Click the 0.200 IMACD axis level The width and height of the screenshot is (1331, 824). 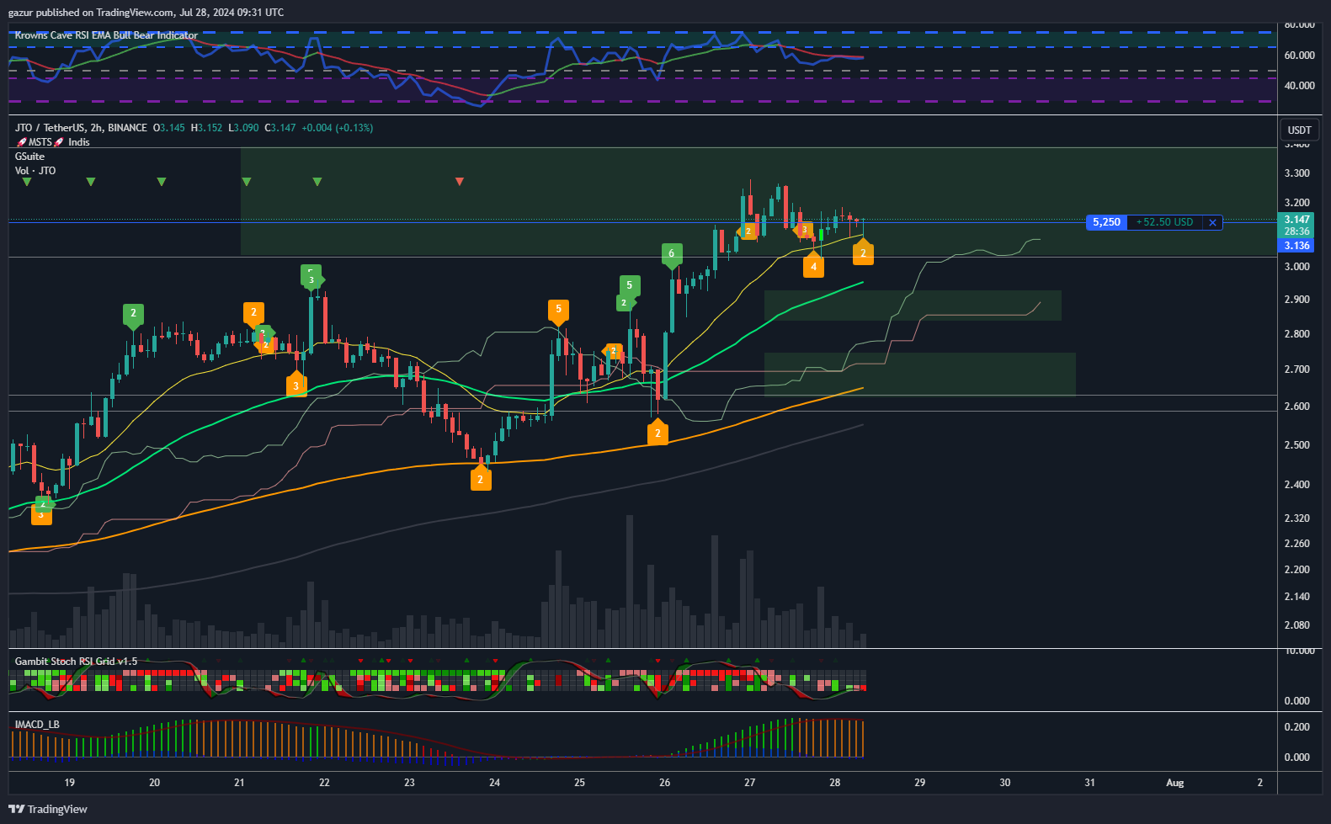(1297, 727)
